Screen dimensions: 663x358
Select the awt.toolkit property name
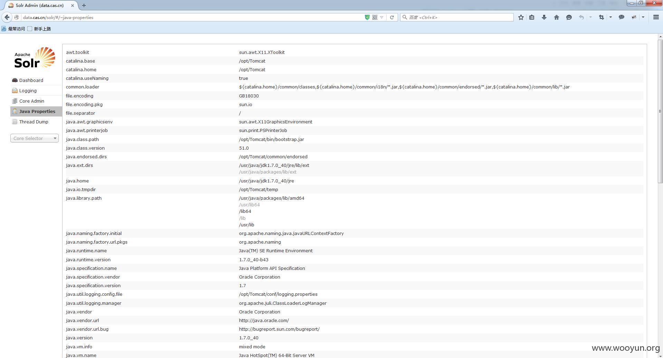point(77,53)
